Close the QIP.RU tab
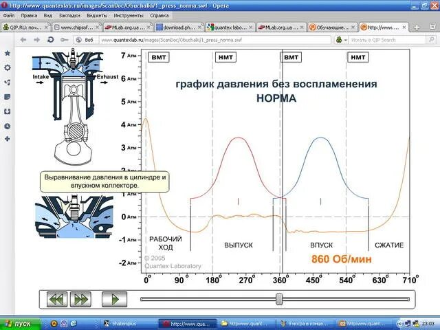Image resolution: width=440 pixels, height=330 pixels. tap(46, 27)
